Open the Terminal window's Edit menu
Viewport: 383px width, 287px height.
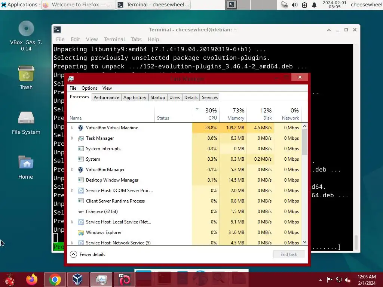(75, 39)
